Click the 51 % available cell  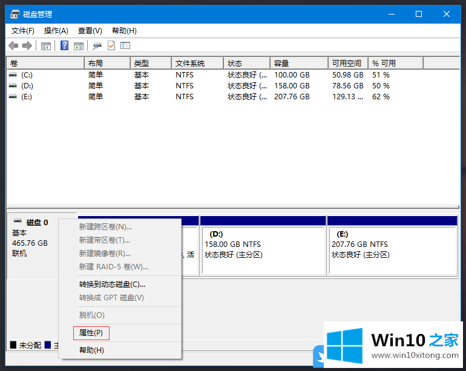coord(381,75)
